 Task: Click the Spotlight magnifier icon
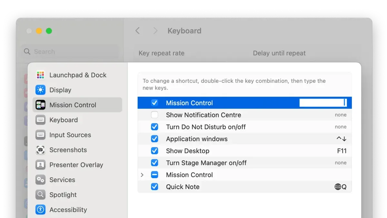click(x=40, y=195)
